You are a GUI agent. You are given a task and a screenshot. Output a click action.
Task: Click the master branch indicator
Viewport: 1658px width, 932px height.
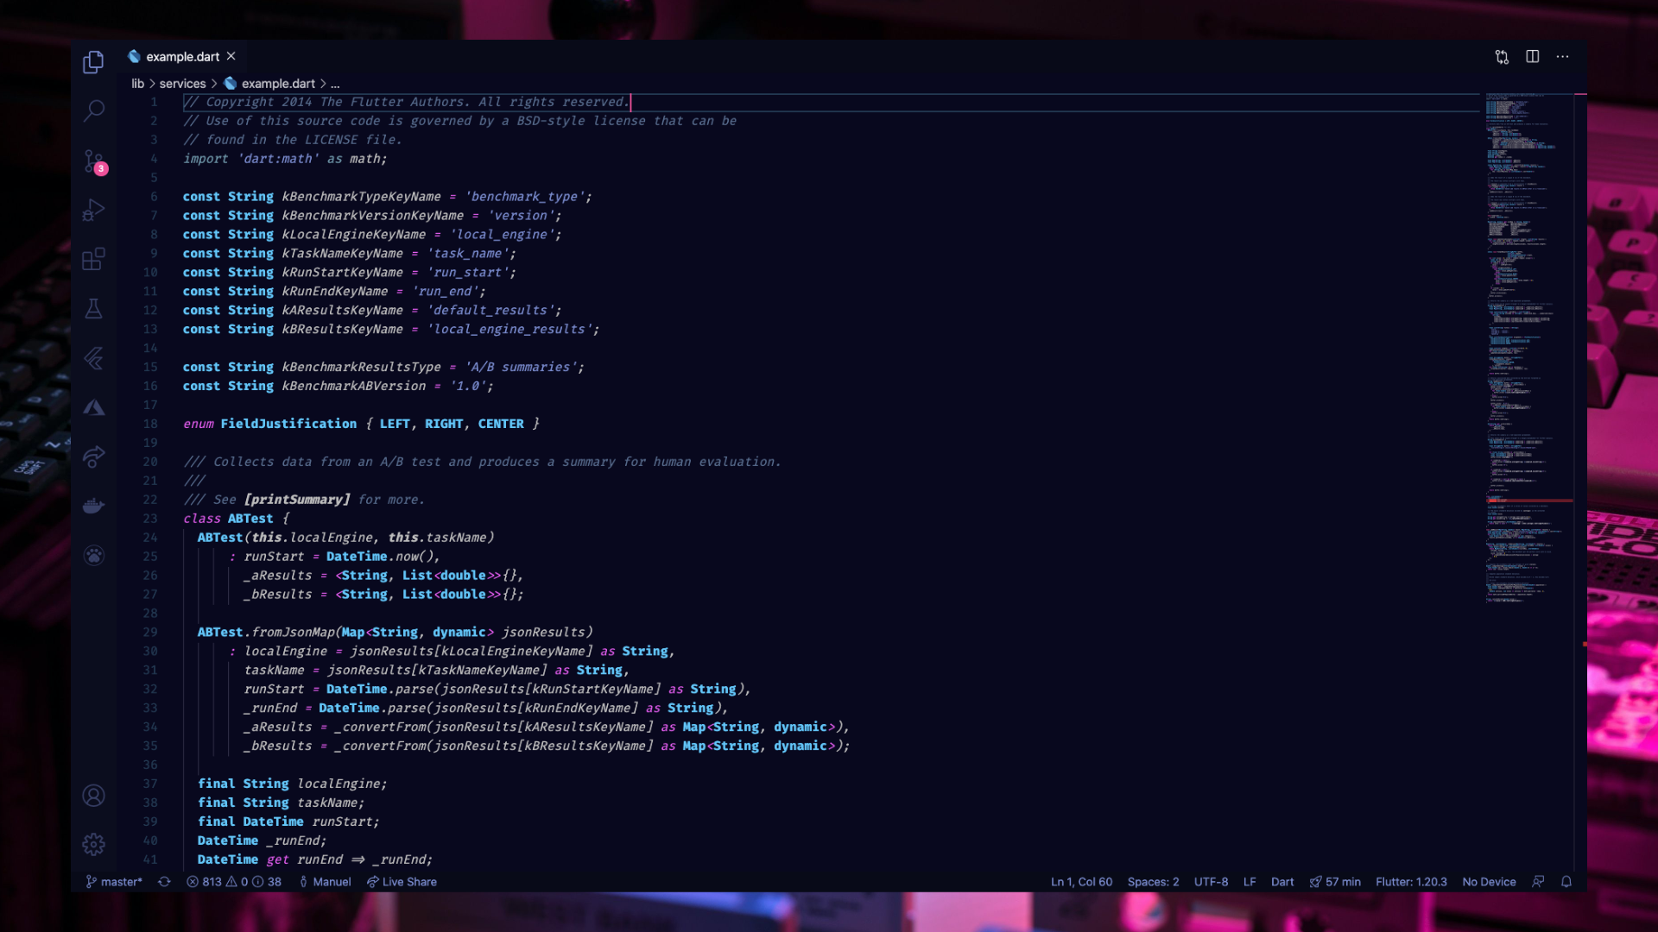click(114, 881)
